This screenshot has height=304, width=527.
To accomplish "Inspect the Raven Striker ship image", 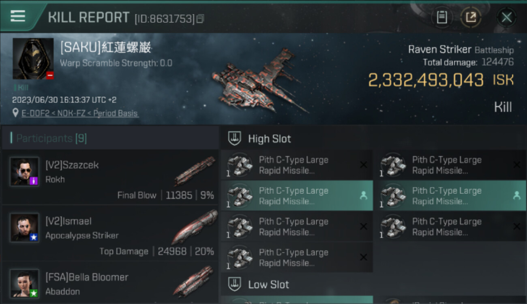I will (x=259, y=81).
